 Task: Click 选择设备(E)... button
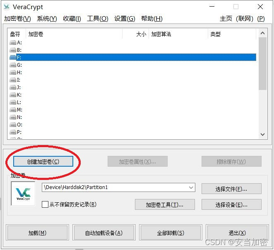231,204
